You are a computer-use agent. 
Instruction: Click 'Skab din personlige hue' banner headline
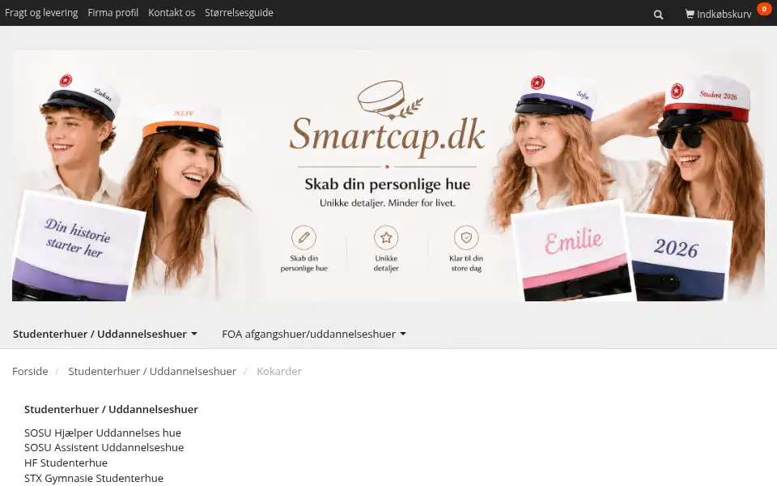[387, 184]
